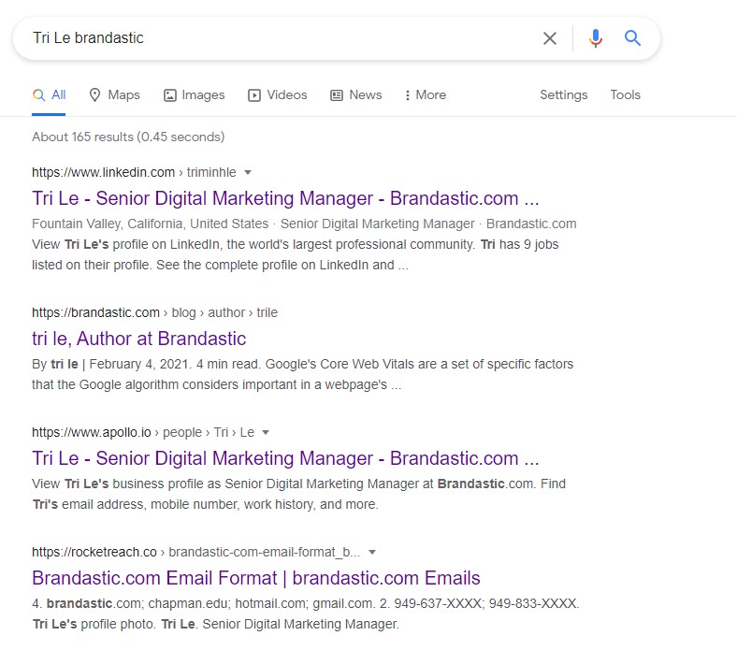Submit search with magnifying glass icon
This screenshot has height=650, width=737.
pyautogui.click(x=632, y=37)
